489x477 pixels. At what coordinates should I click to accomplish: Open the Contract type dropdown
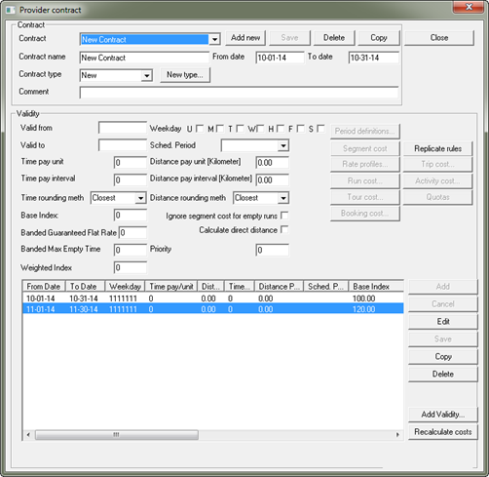pyautogui.click(x=147, y=75)
